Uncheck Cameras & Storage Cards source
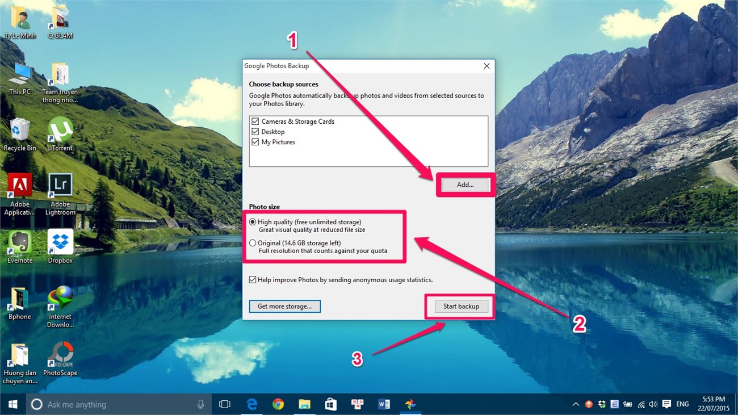Viewport: 738px width, 415px height. 255,121
